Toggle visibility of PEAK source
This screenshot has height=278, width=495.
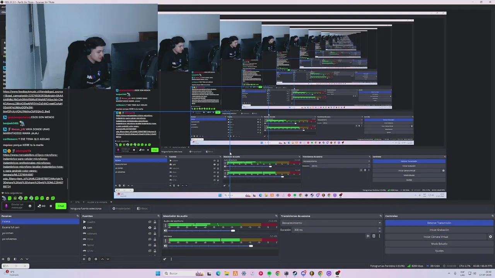click(150, 239)
